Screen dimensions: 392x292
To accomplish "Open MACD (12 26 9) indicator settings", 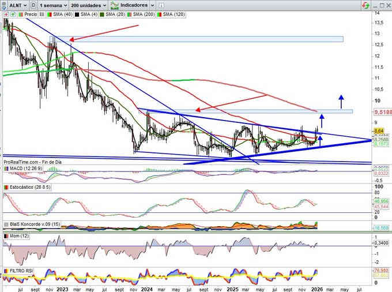I will [x=23, y=168].
